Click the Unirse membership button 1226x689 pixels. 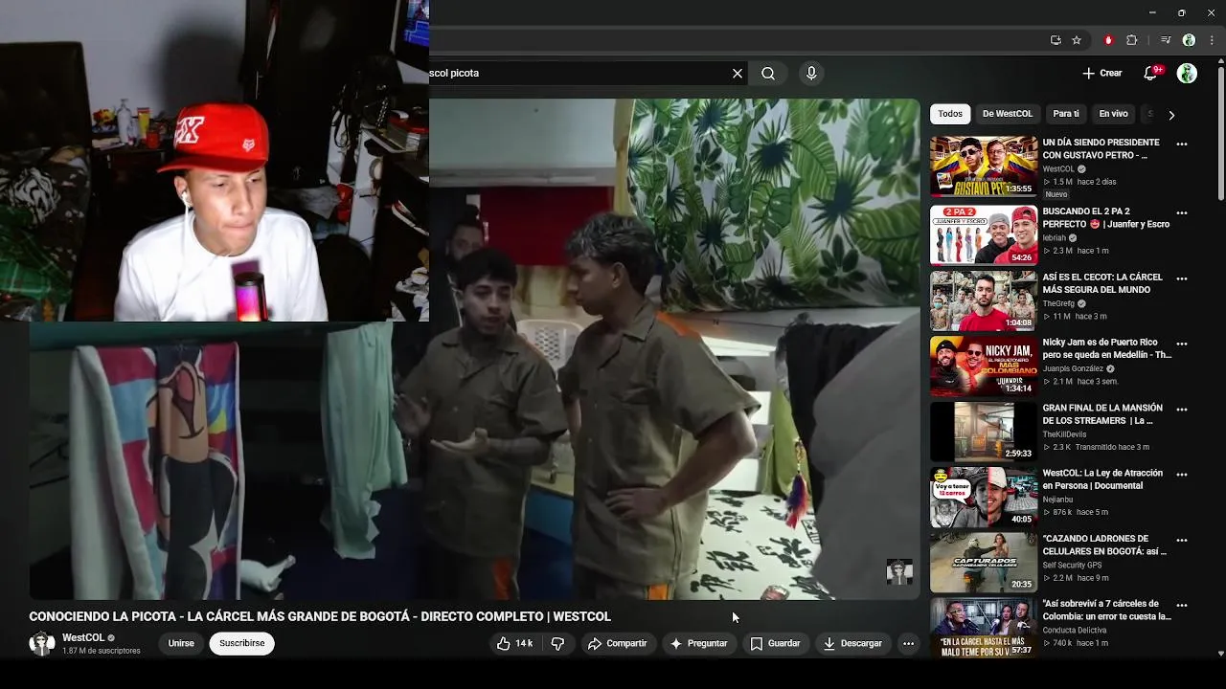pos(181,643)
